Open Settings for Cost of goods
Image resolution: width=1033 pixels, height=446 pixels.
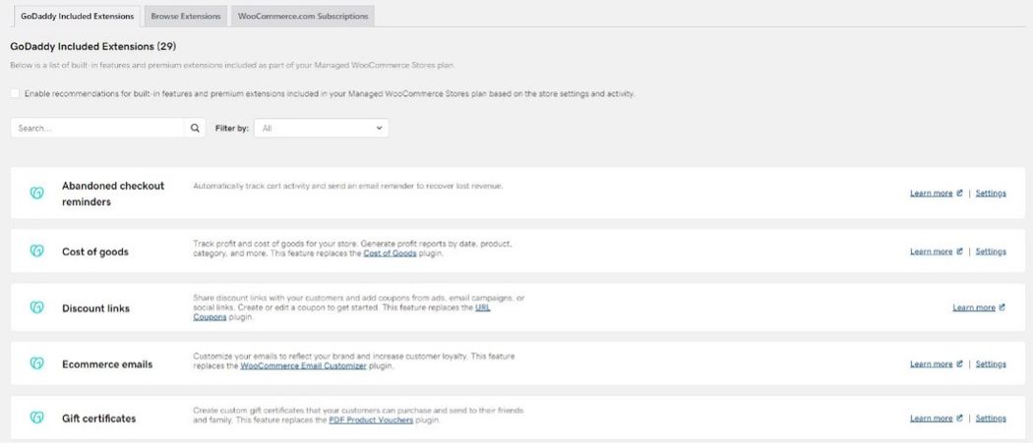tap(991, 251)
